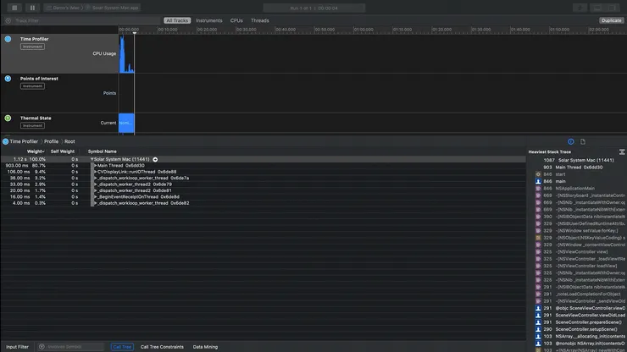Switch to the Threads tab
The width and height of the screenshot is (627, 352).
[x=259, y=20]
